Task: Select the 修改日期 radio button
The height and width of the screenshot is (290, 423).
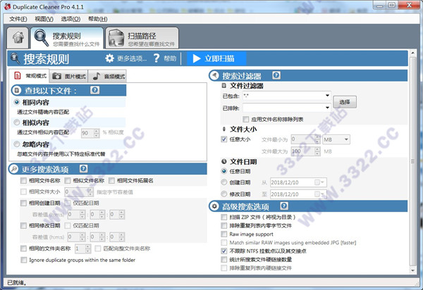Action: [x=224, y=194]
